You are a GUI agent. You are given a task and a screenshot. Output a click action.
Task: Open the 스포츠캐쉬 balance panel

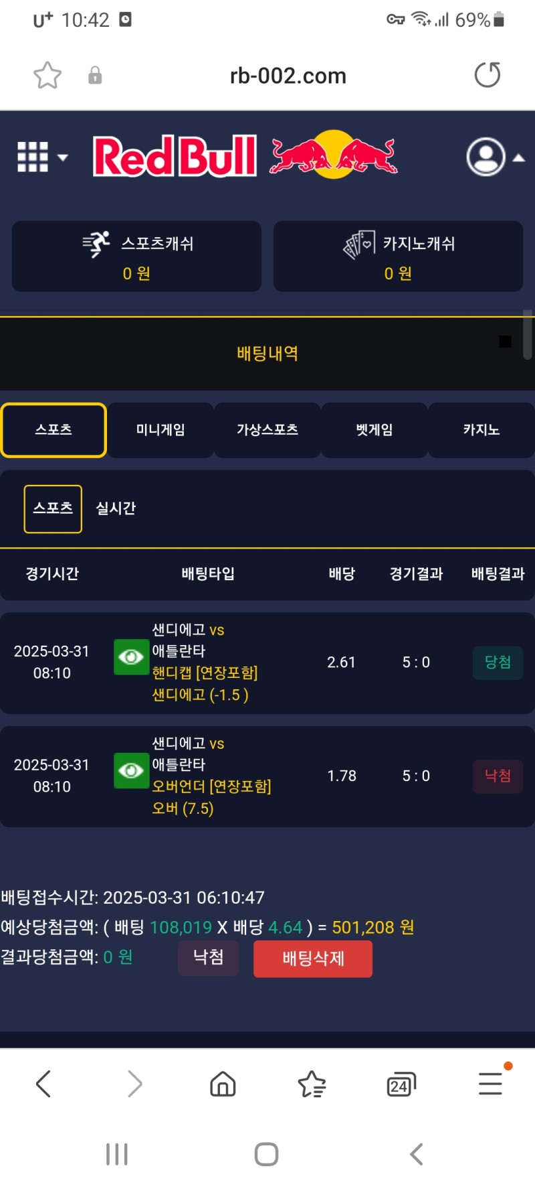tap(136, 256)
